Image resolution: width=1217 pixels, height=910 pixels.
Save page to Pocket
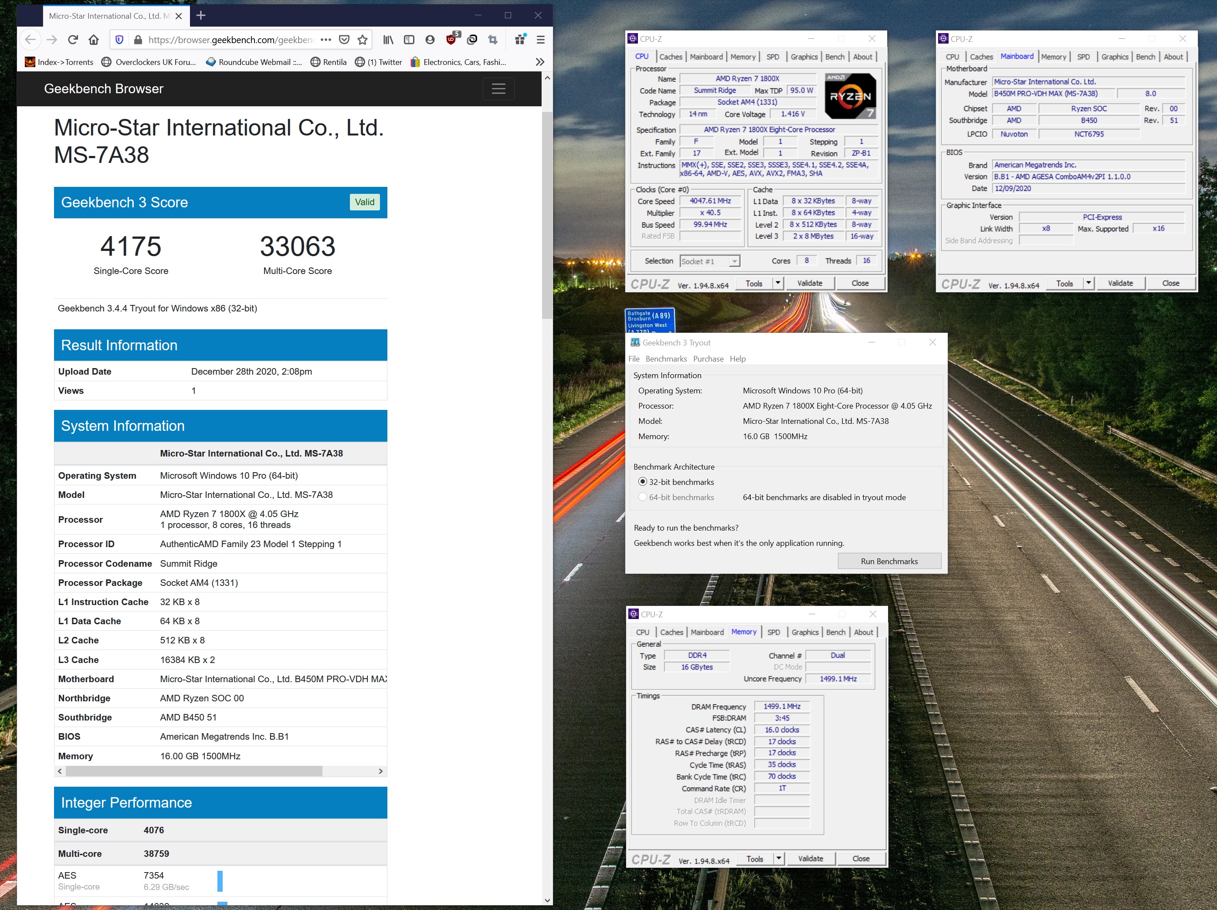coord(344,40)
